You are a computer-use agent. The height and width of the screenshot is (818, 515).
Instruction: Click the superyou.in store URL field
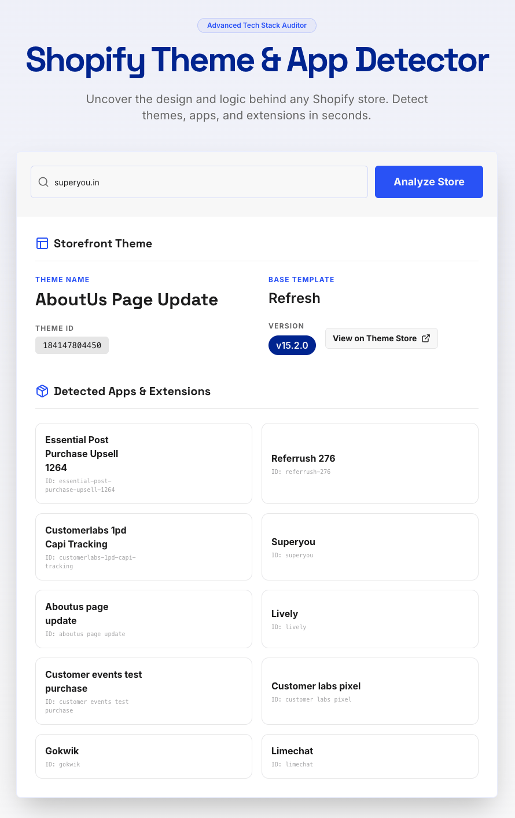coord(199,182)
